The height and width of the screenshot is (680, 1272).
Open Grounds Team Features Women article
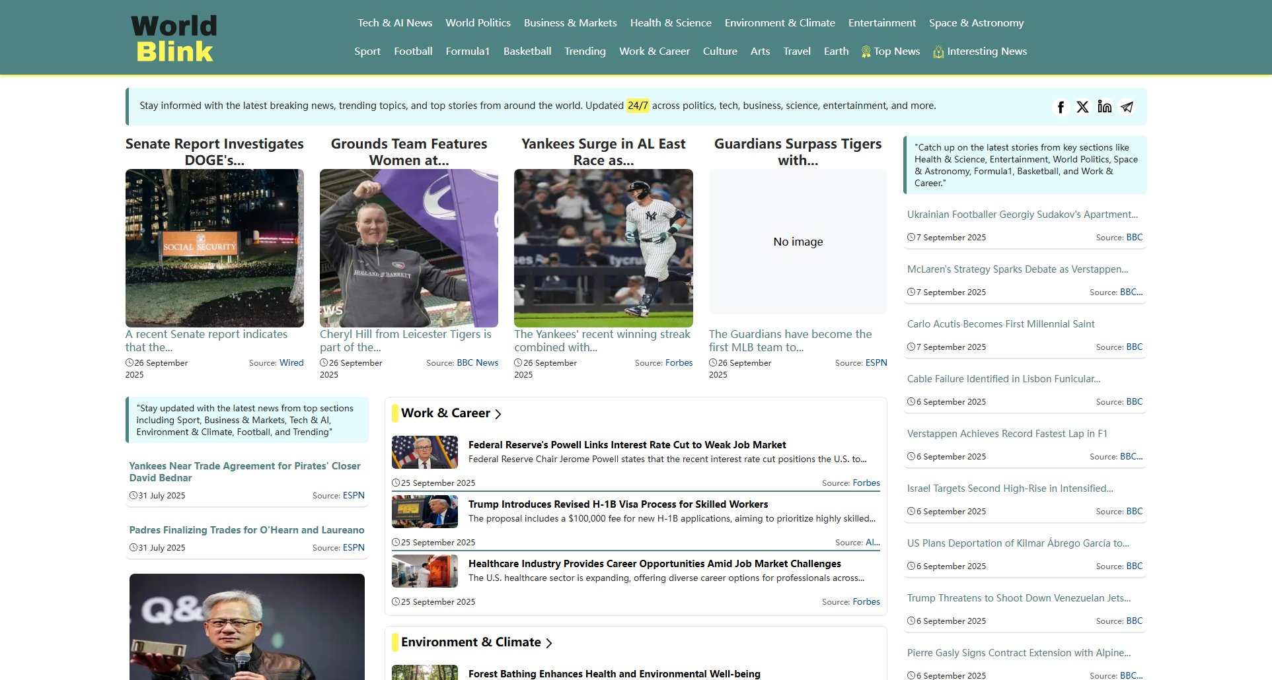click(x=409, y=152)
